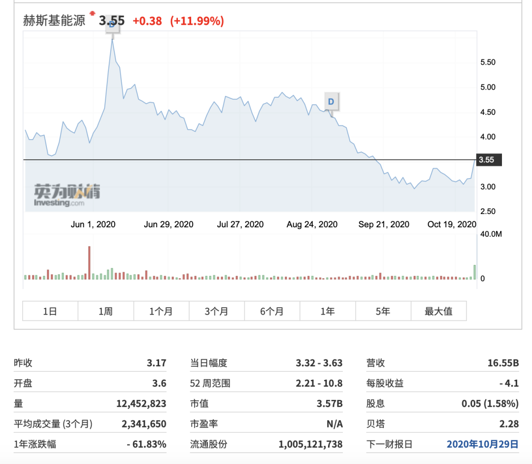Click the D dividend marker near the September decline

coord(332,101)
